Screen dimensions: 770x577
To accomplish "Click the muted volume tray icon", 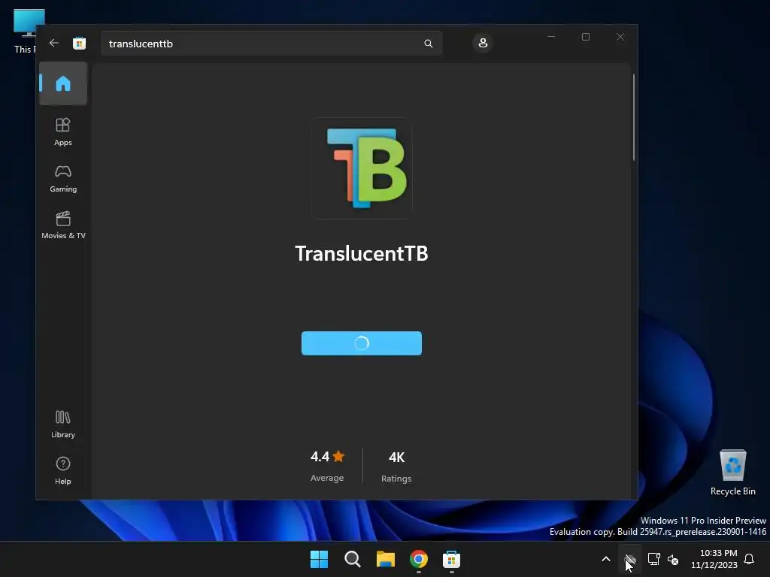I will point(673,559).
